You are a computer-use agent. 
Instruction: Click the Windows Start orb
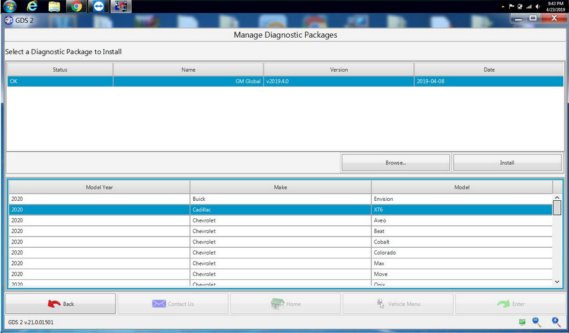click(x=10, y=7)
